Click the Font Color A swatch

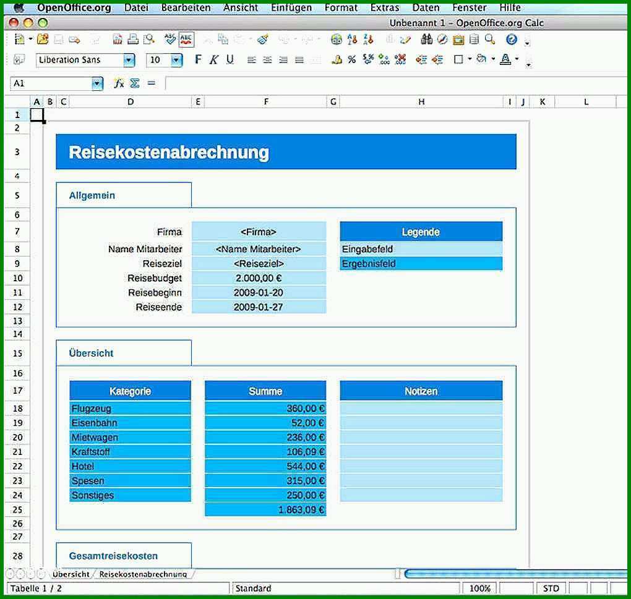click(505, 59)
